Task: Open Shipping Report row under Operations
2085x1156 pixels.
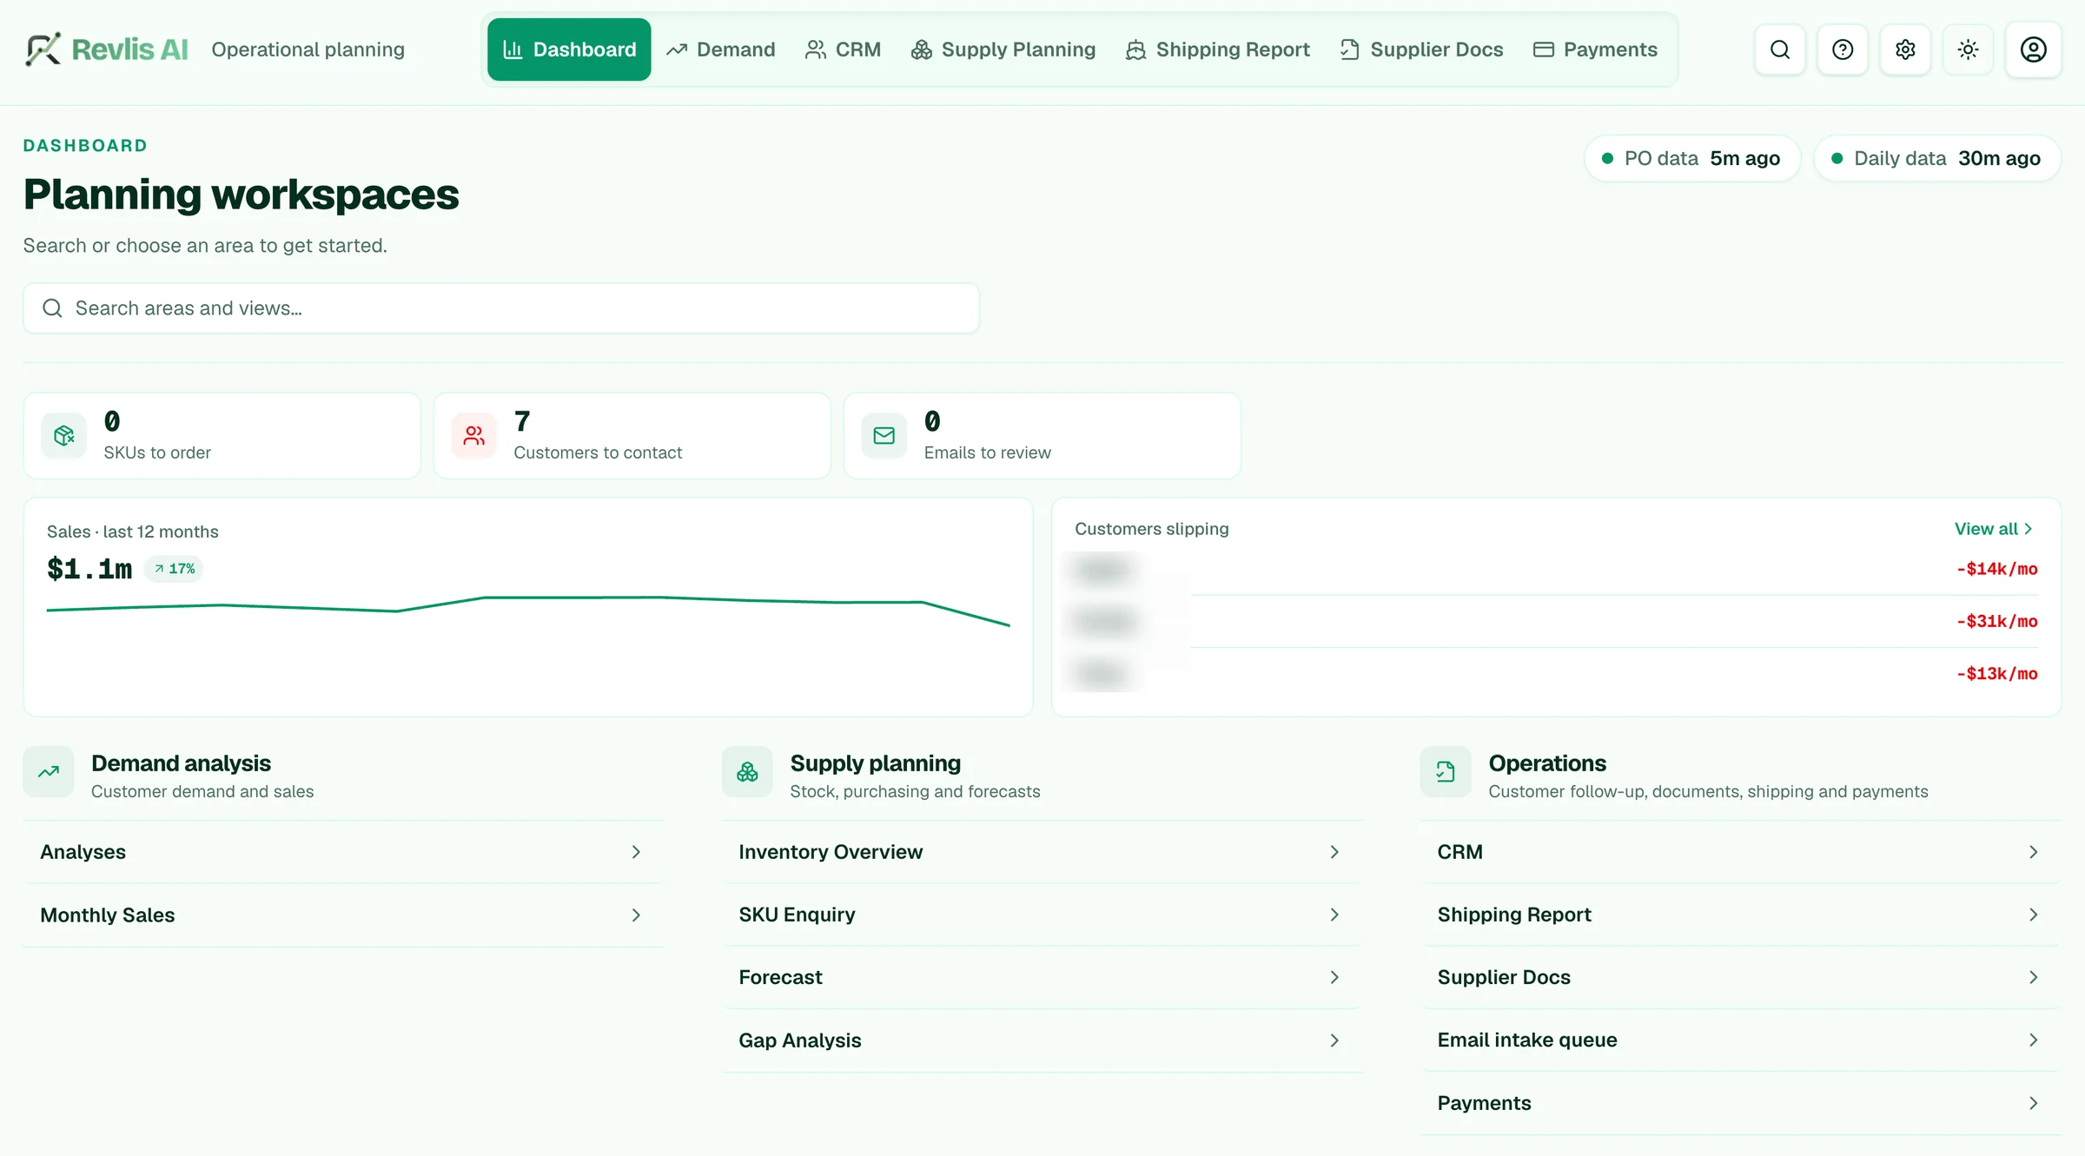Action: 1740,915
